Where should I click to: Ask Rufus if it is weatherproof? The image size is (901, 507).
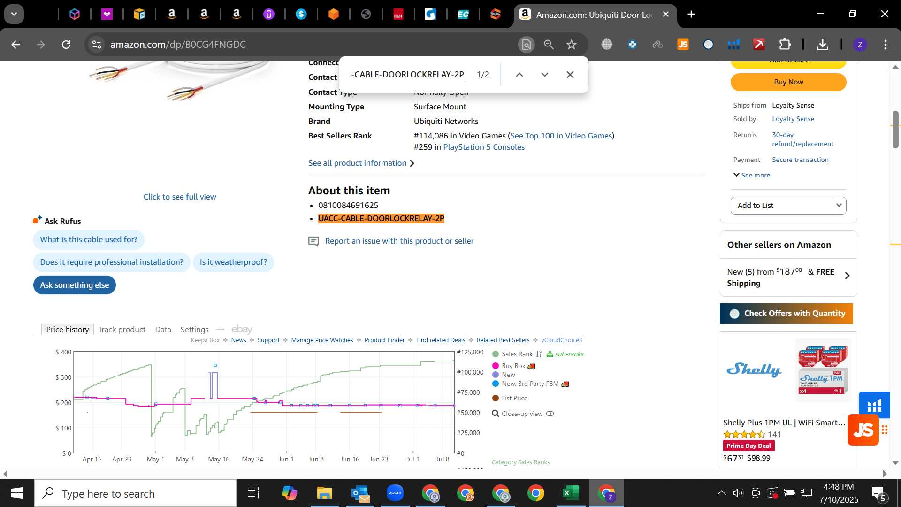click(233, 262)
